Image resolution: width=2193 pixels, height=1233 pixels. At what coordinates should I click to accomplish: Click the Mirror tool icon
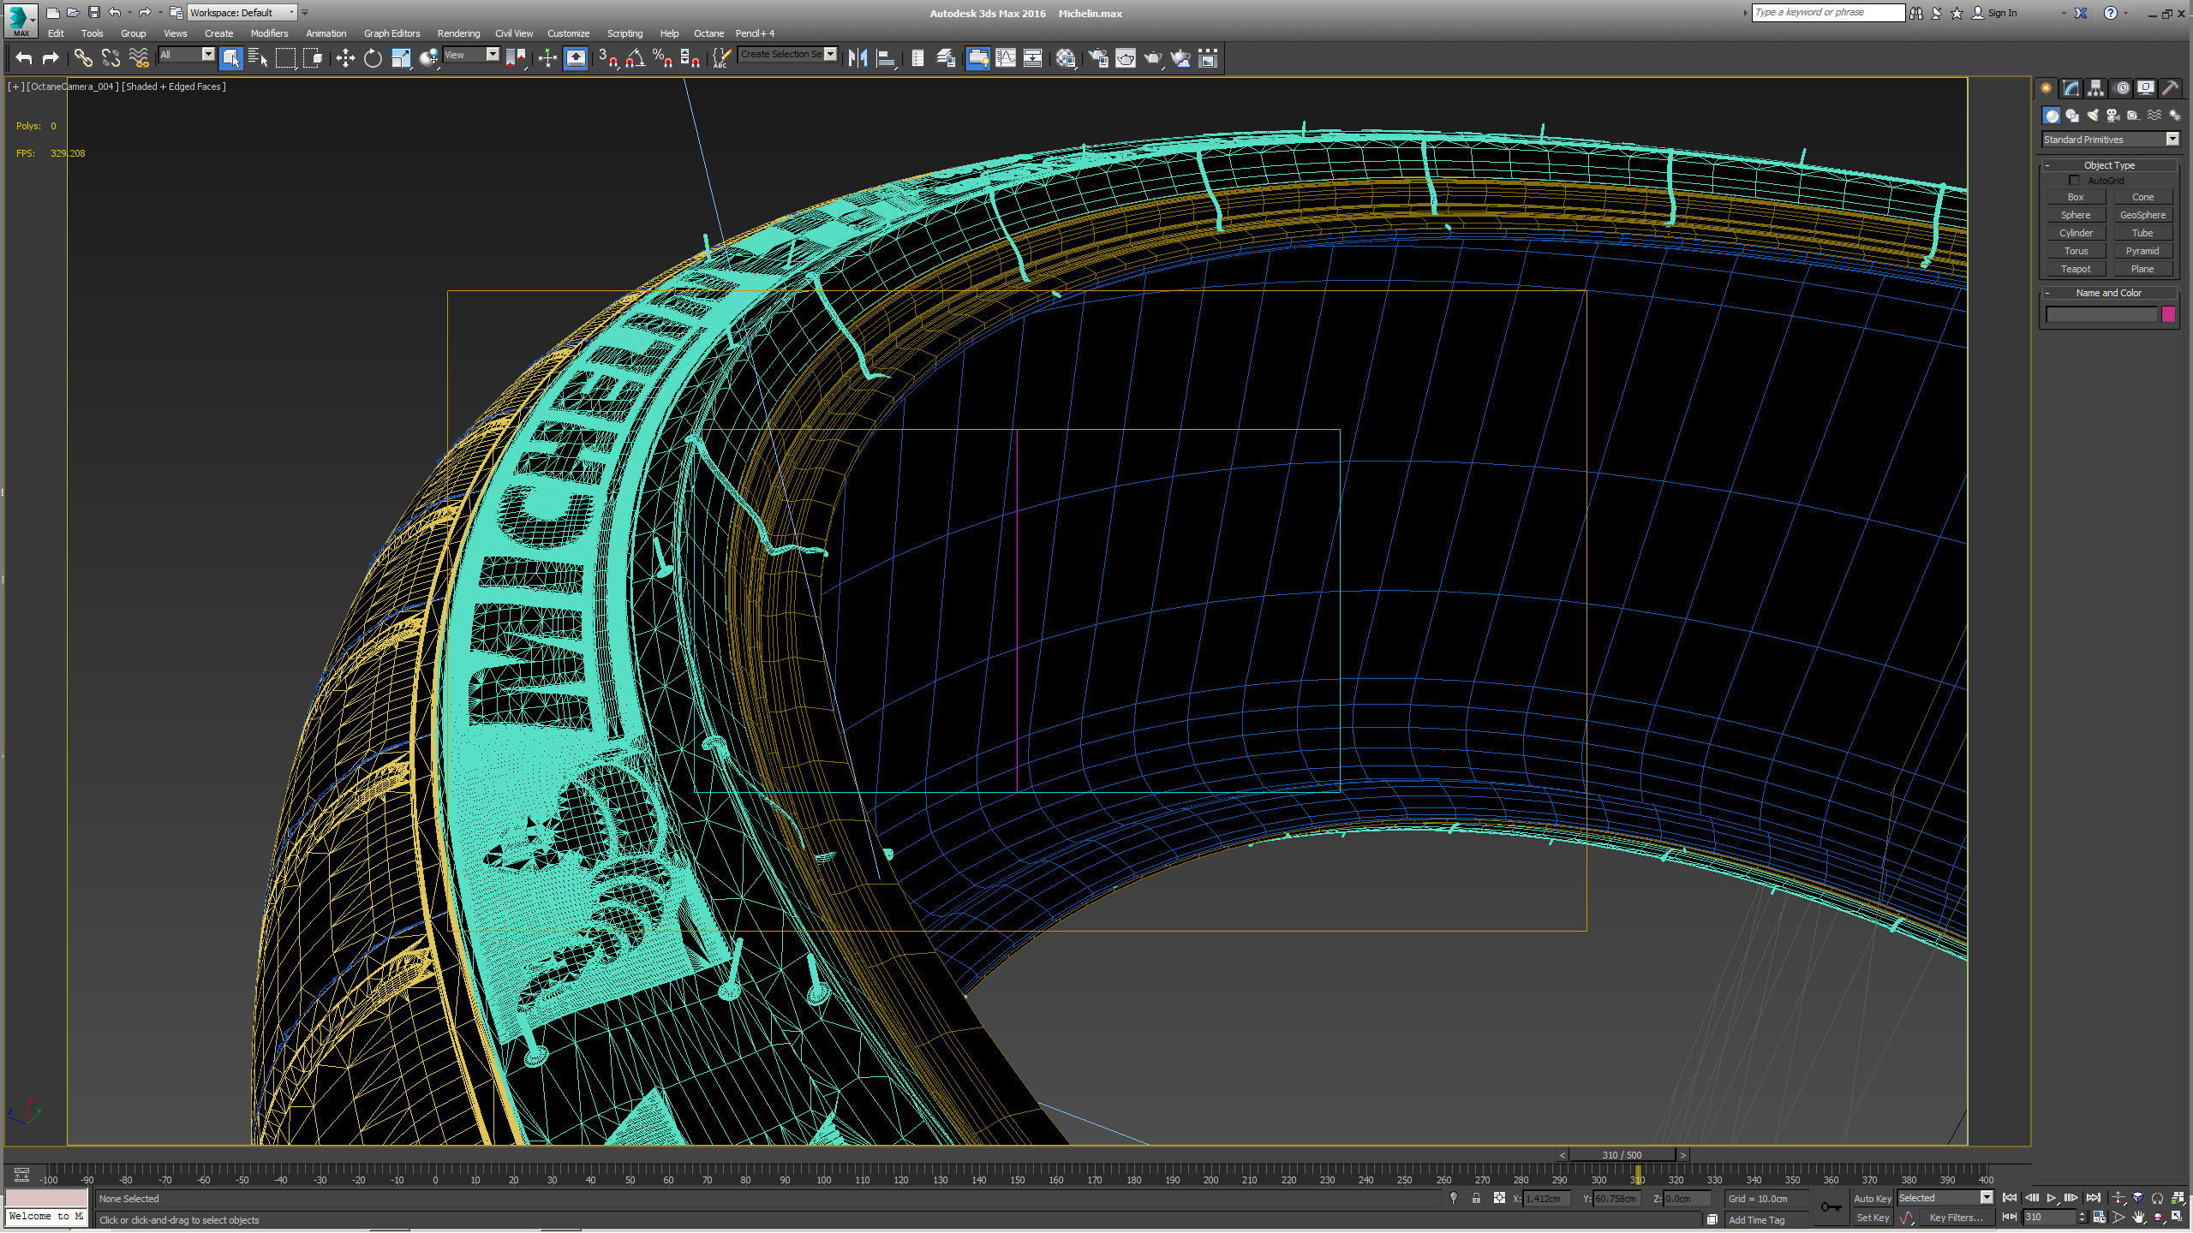pyautogui.click(x=857, y=58)
